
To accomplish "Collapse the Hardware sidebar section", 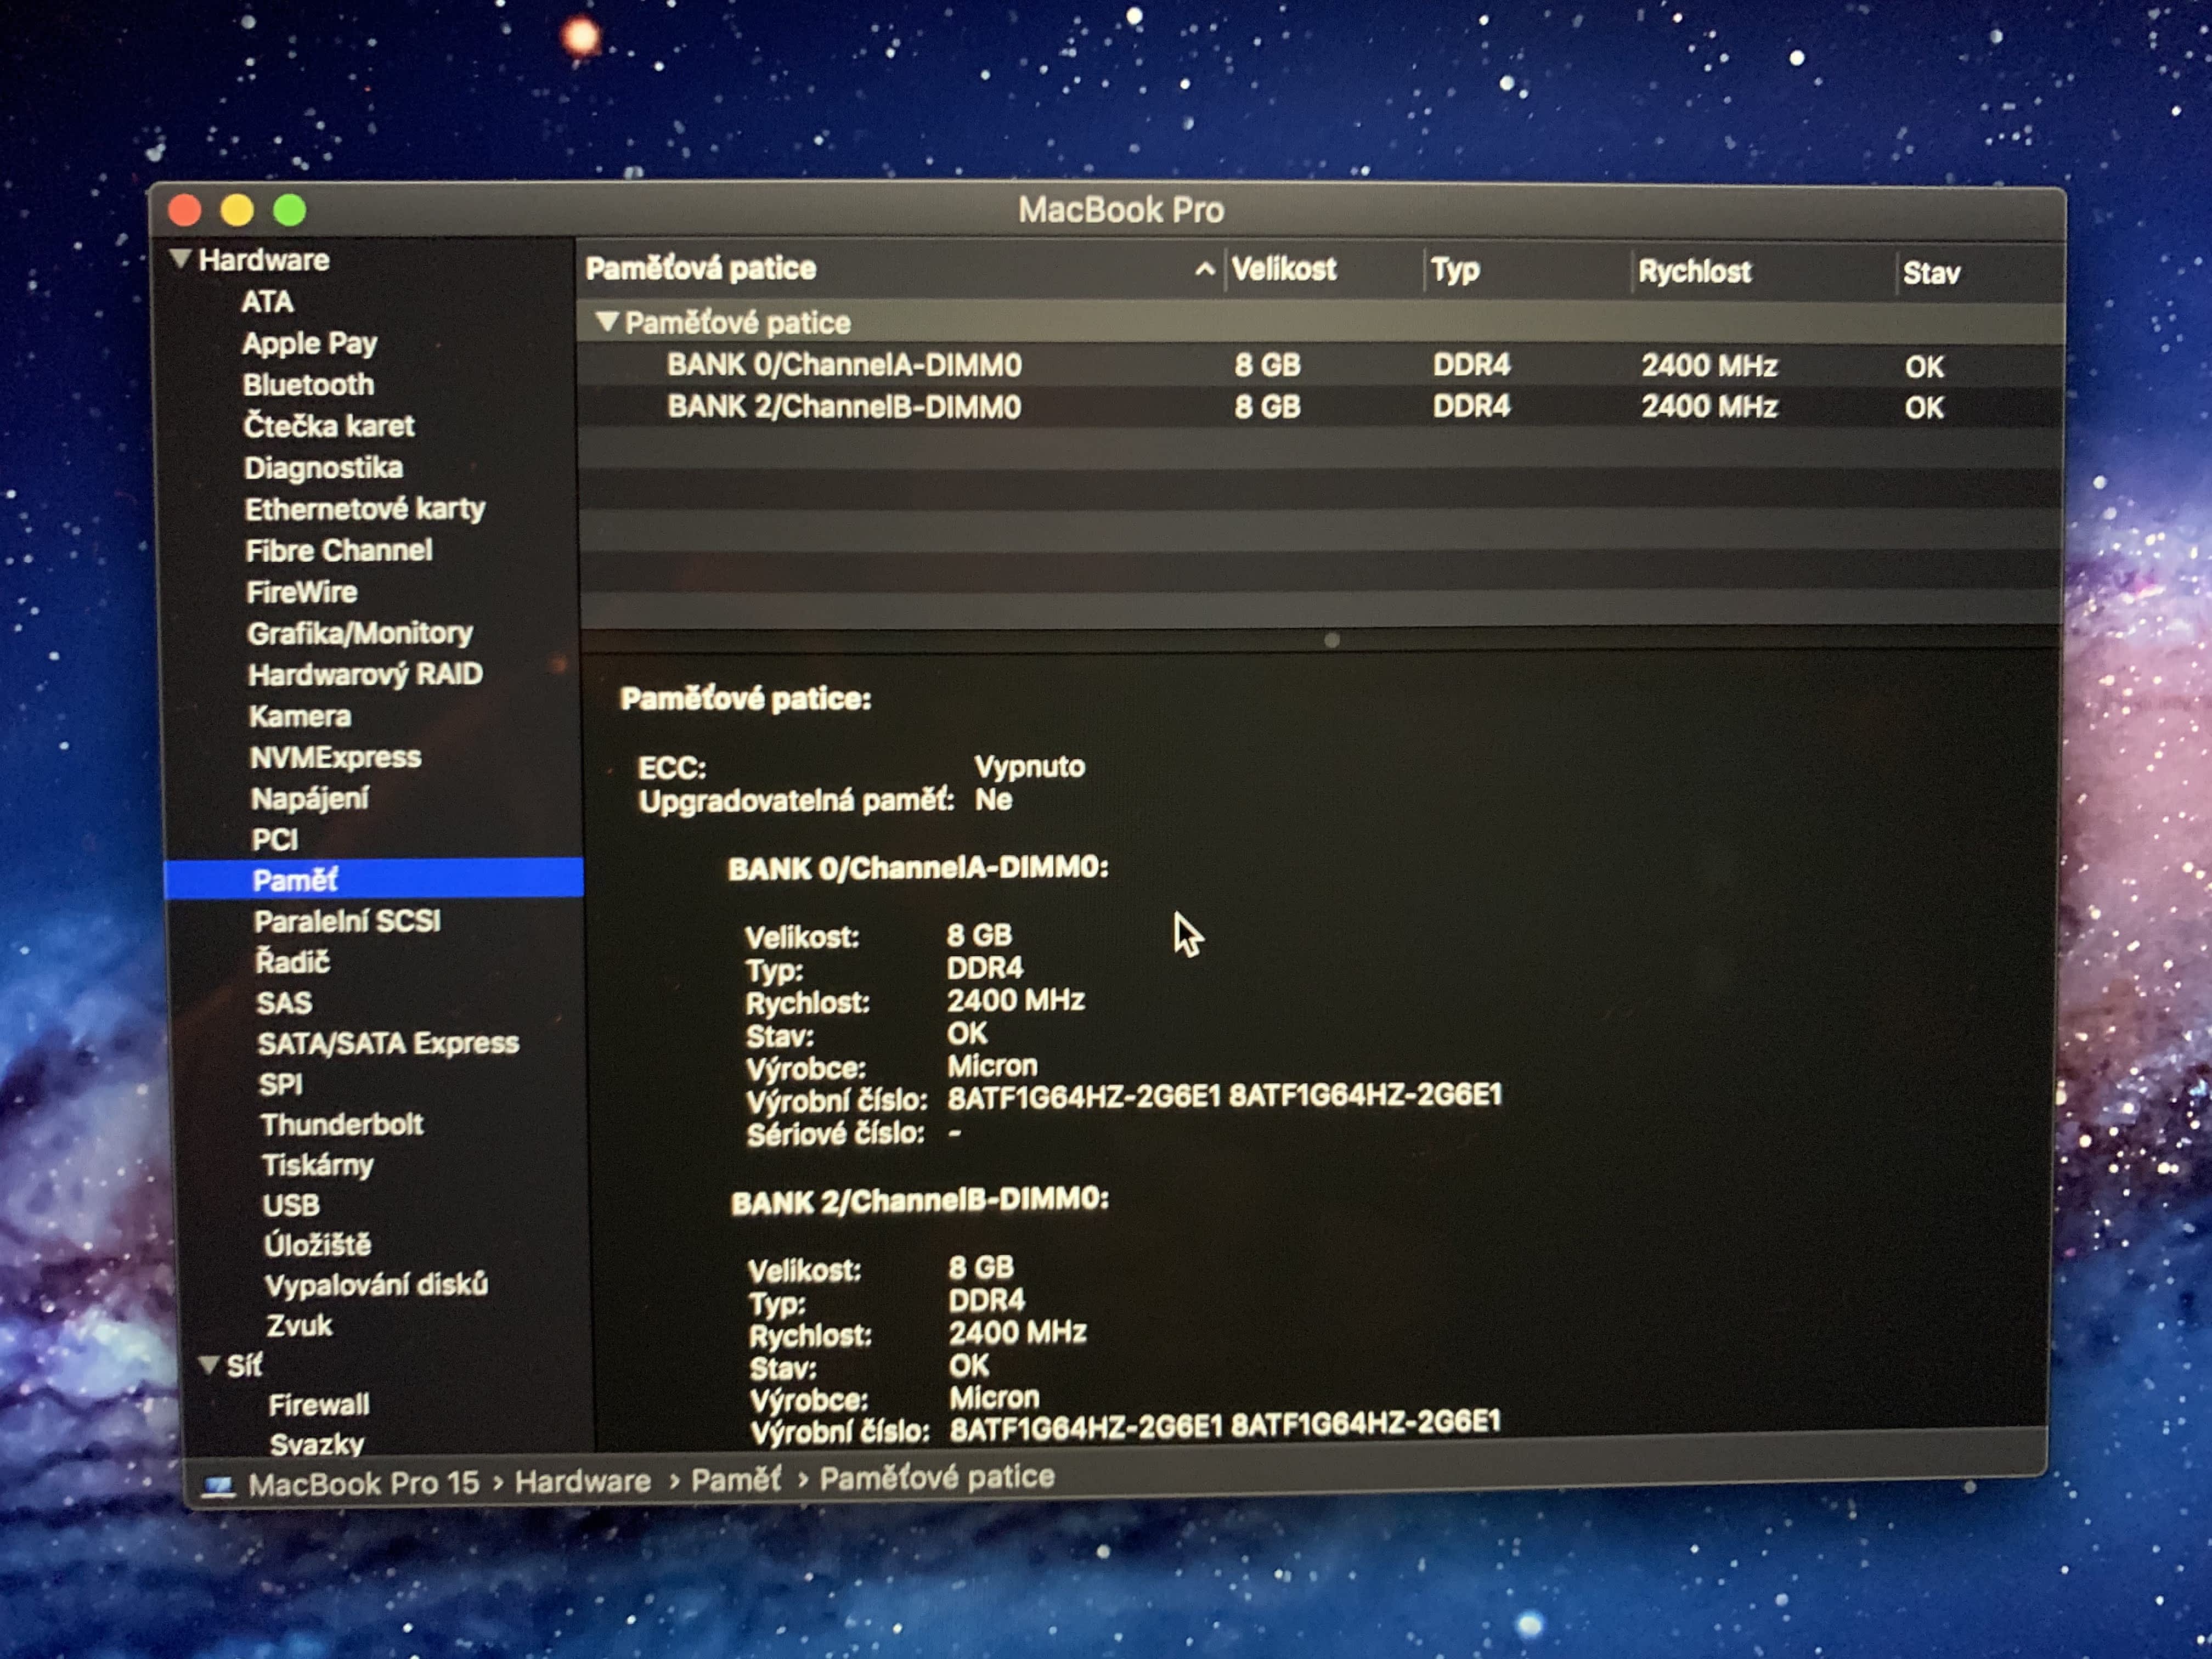I will (181, 259).
